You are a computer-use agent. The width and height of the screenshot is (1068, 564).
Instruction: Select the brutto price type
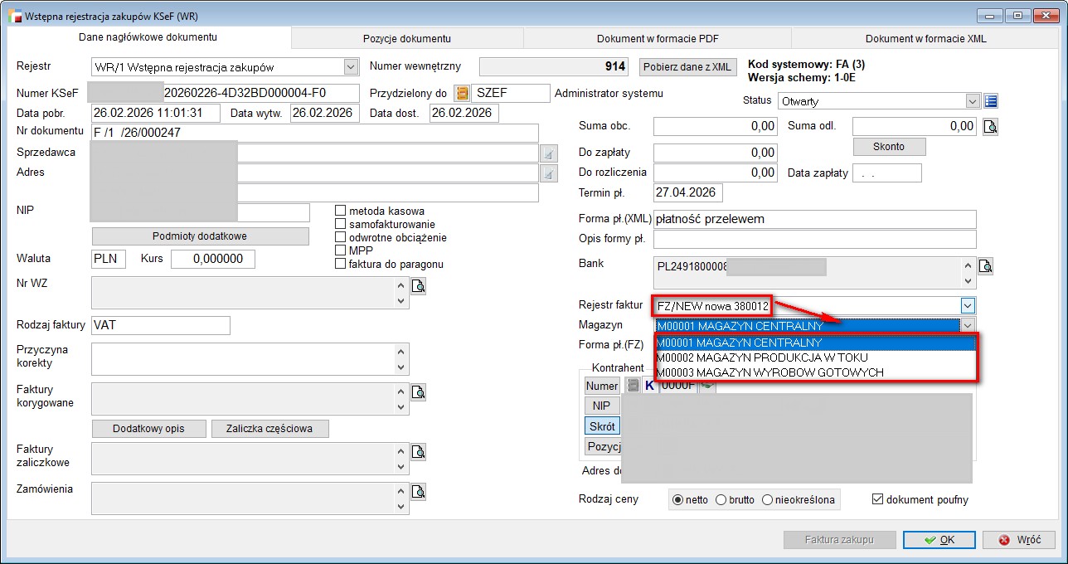coord(721,499)
